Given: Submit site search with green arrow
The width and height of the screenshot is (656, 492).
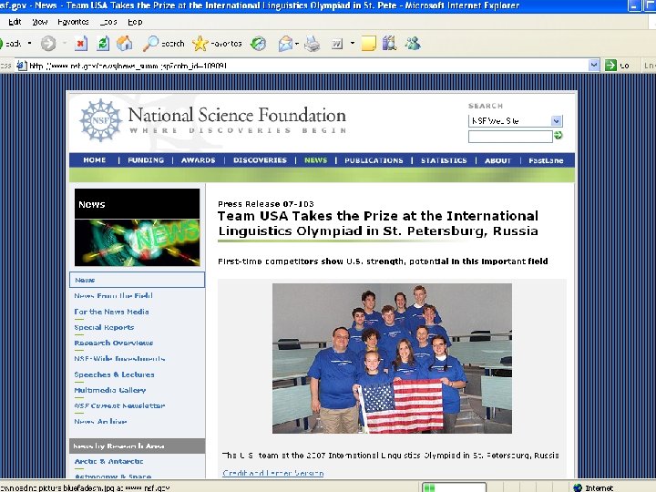Looking at the screenshot, I should point(559,136).
